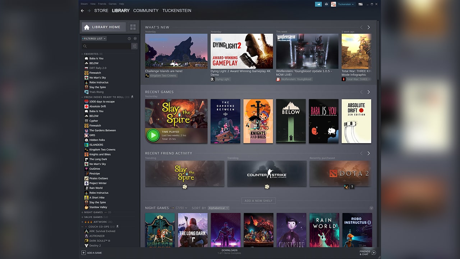This screenshot has height=259, width=460.
Task: Open the Dota 2 friend activity banner
Action: 340,173
